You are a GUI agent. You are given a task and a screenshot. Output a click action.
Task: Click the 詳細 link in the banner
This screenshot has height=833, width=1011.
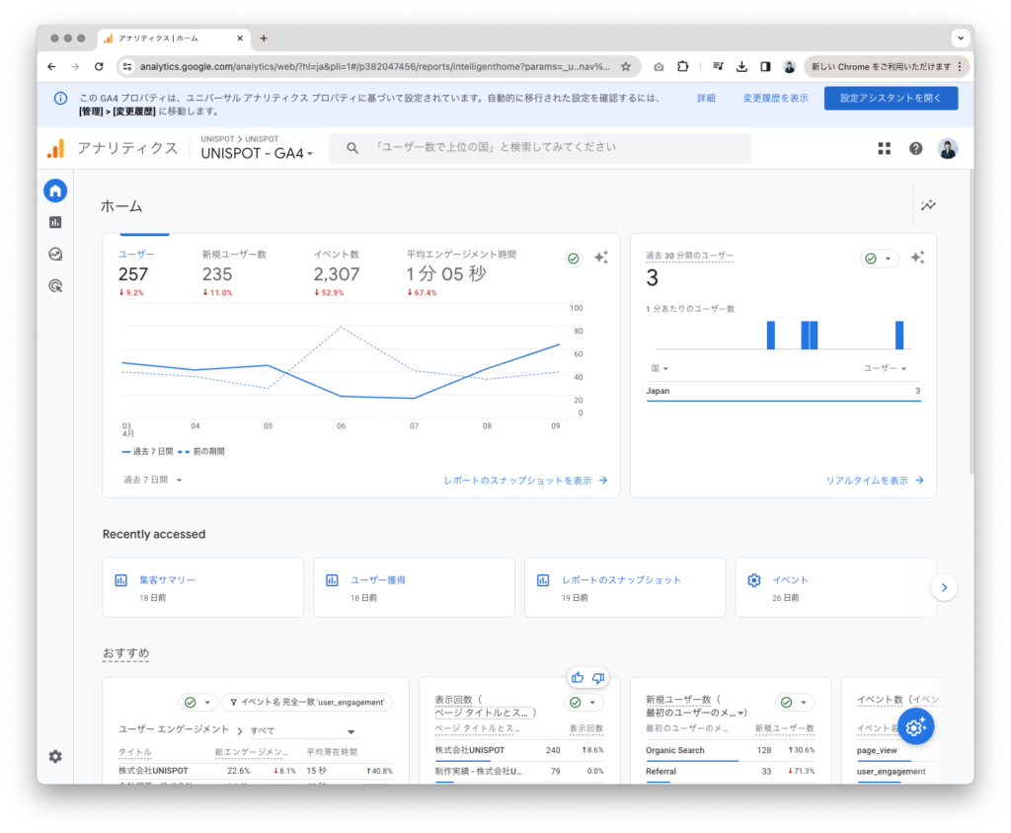tap(706, 98)
